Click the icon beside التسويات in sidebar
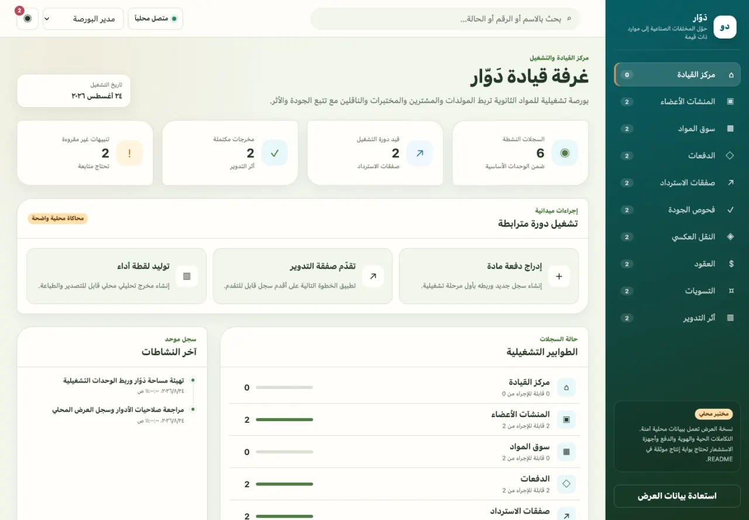 [x=730, y=291]
